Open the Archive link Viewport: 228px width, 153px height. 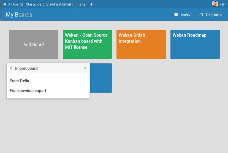(186, 15)
